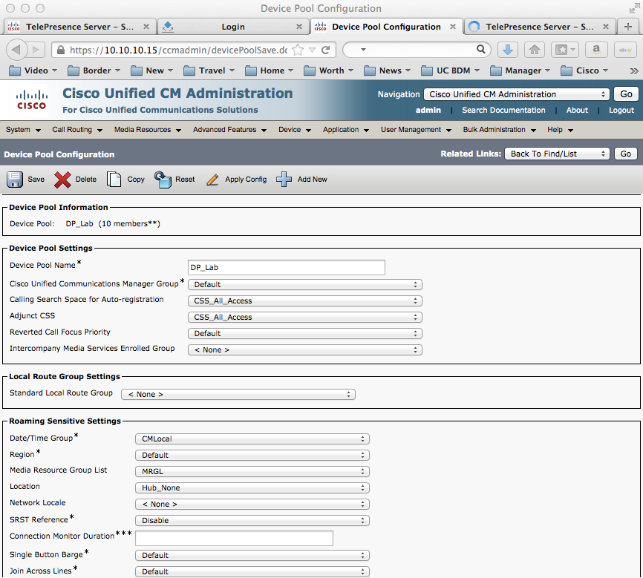The image size is (643, 578).
Task: Open the Navigation dropdown
Action: [x=517, y=94]
